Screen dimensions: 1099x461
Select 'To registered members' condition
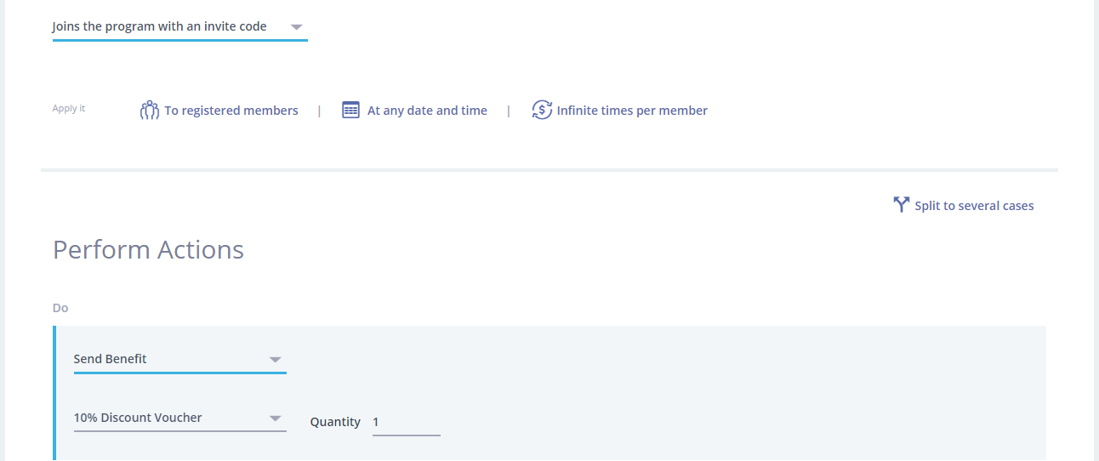click(x=231, y=111)
